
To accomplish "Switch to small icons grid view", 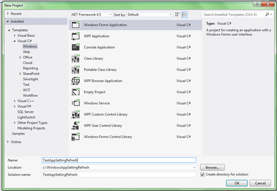I will pyautogui.click(x=177, y=15).
